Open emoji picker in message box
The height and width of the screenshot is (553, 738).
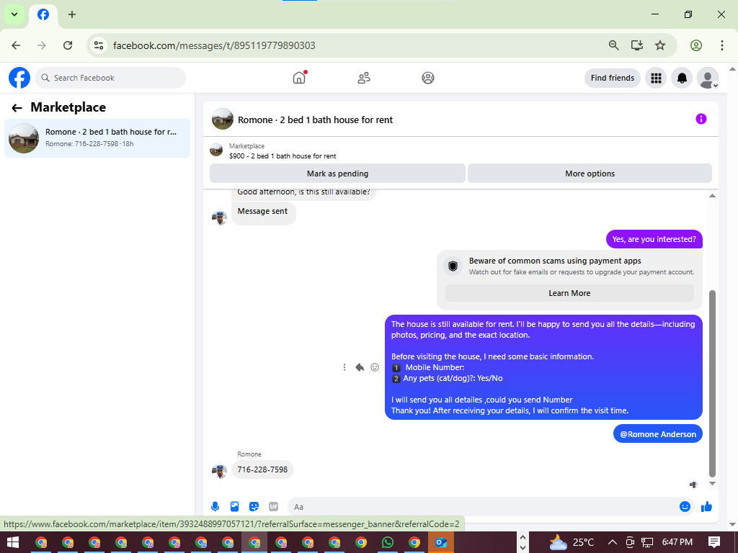[x=685, y=506]
